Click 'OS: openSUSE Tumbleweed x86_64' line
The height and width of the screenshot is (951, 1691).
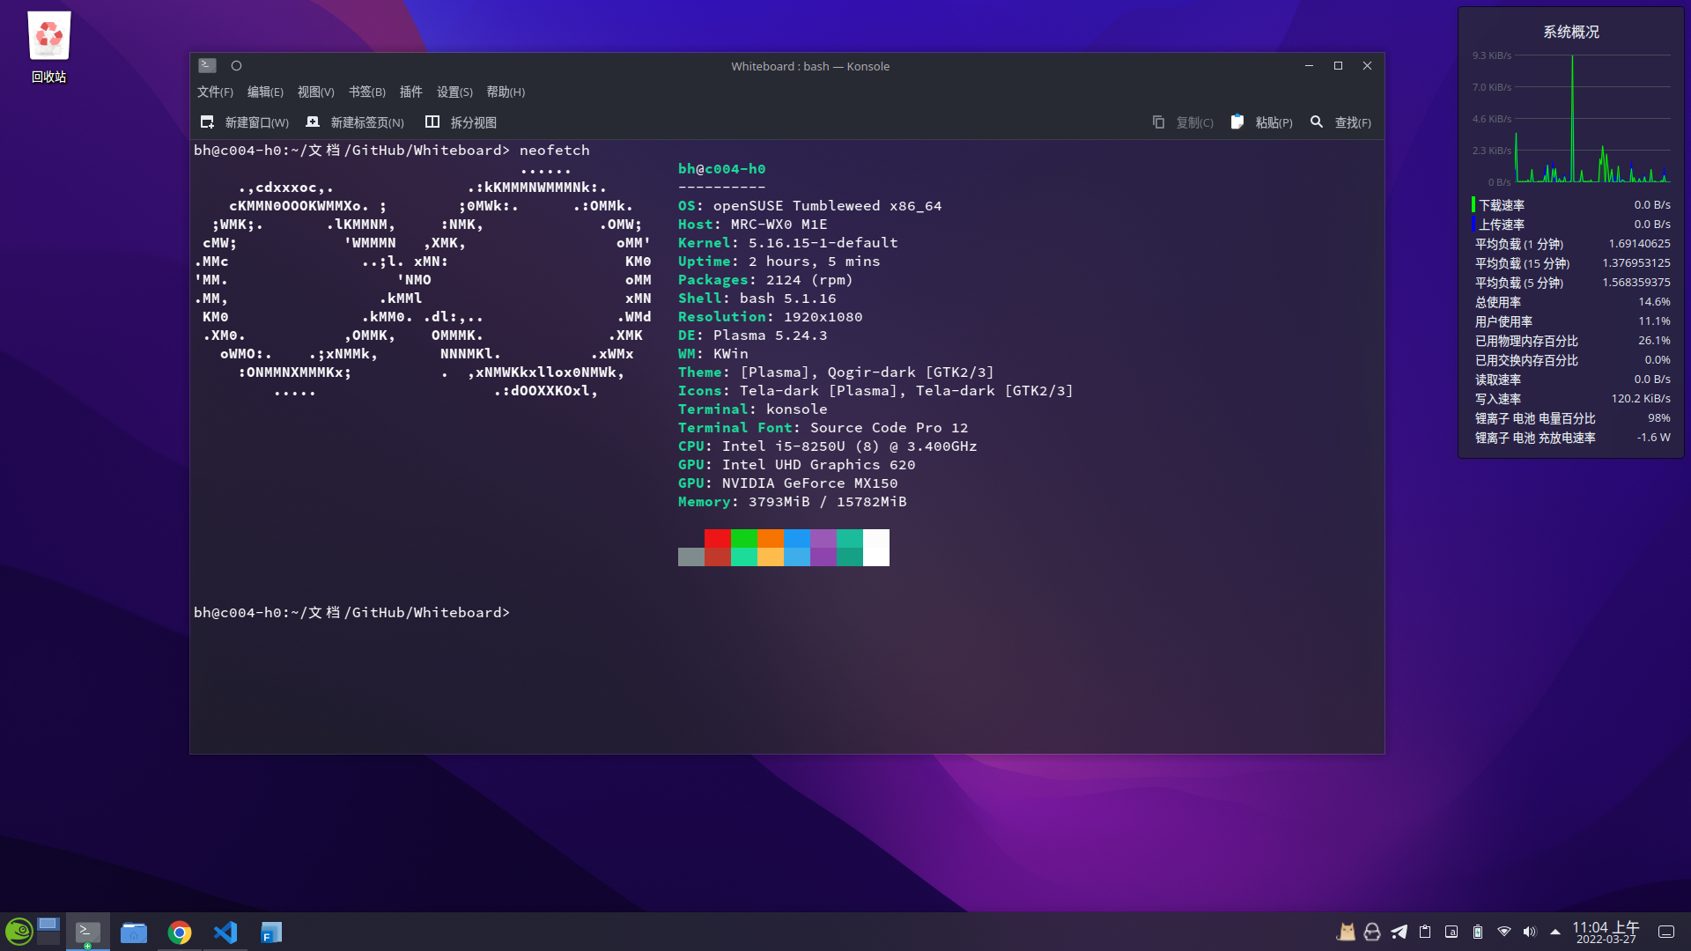click(x=809, y=205)
